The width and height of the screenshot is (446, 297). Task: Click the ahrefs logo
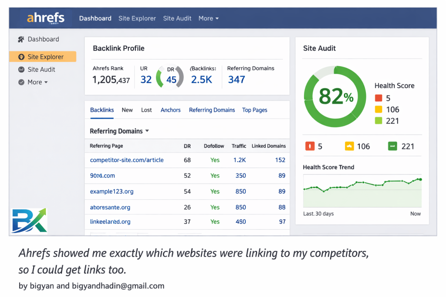click(x=45, y=17)
